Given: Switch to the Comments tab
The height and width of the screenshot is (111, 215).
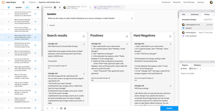Looking at the screenshot, I should [195, 15].
